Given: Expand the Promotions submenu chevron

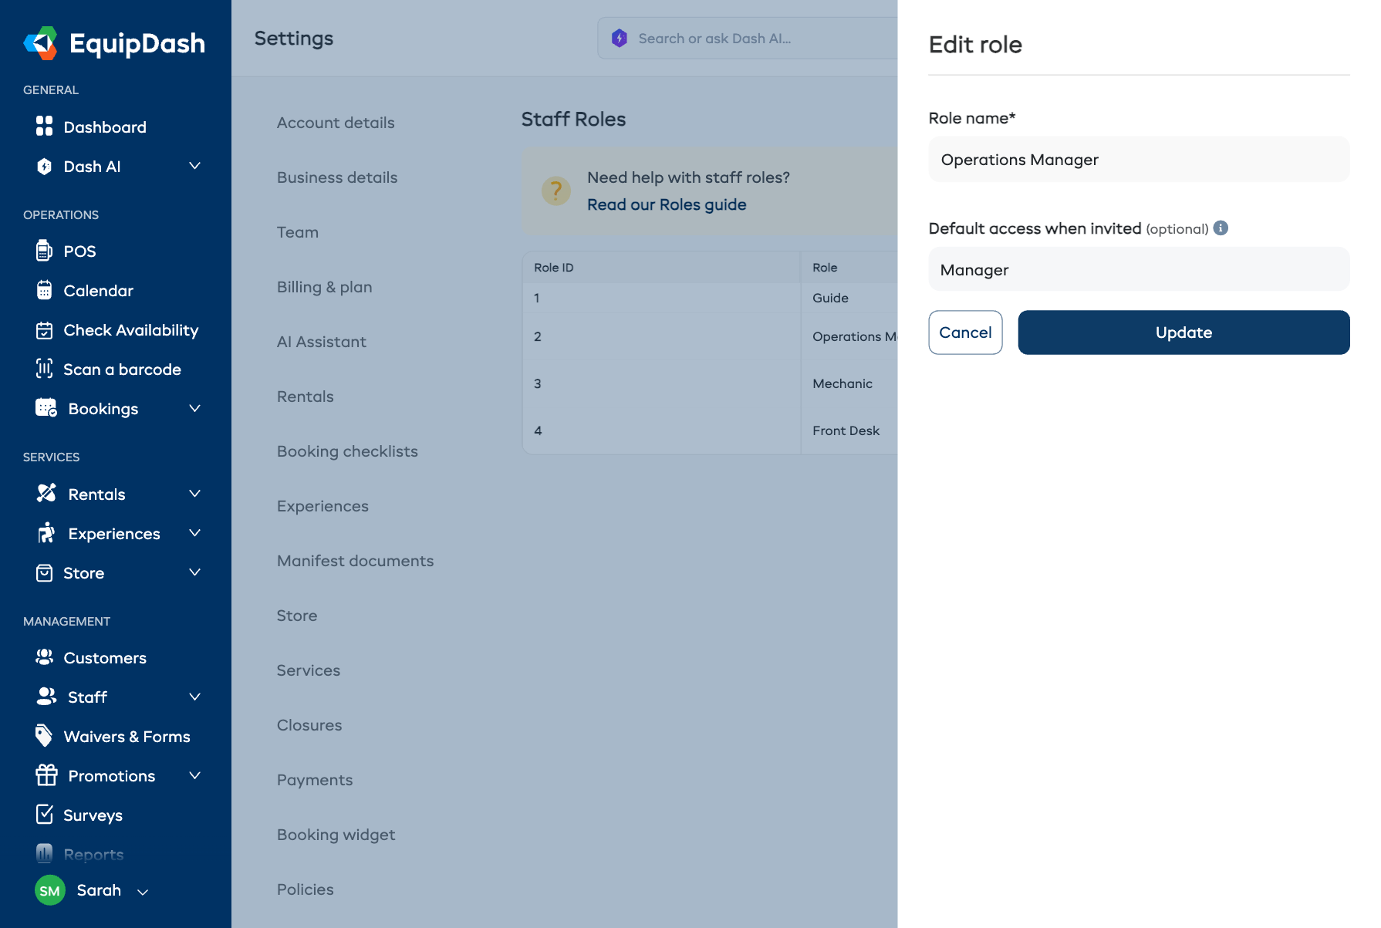Looking at the screenshot, I should [195, 775].
